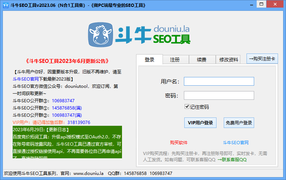Click the 斗牛SEO官方微信公众号 line
The image size is (286, 180).
[x=65, y=86]
